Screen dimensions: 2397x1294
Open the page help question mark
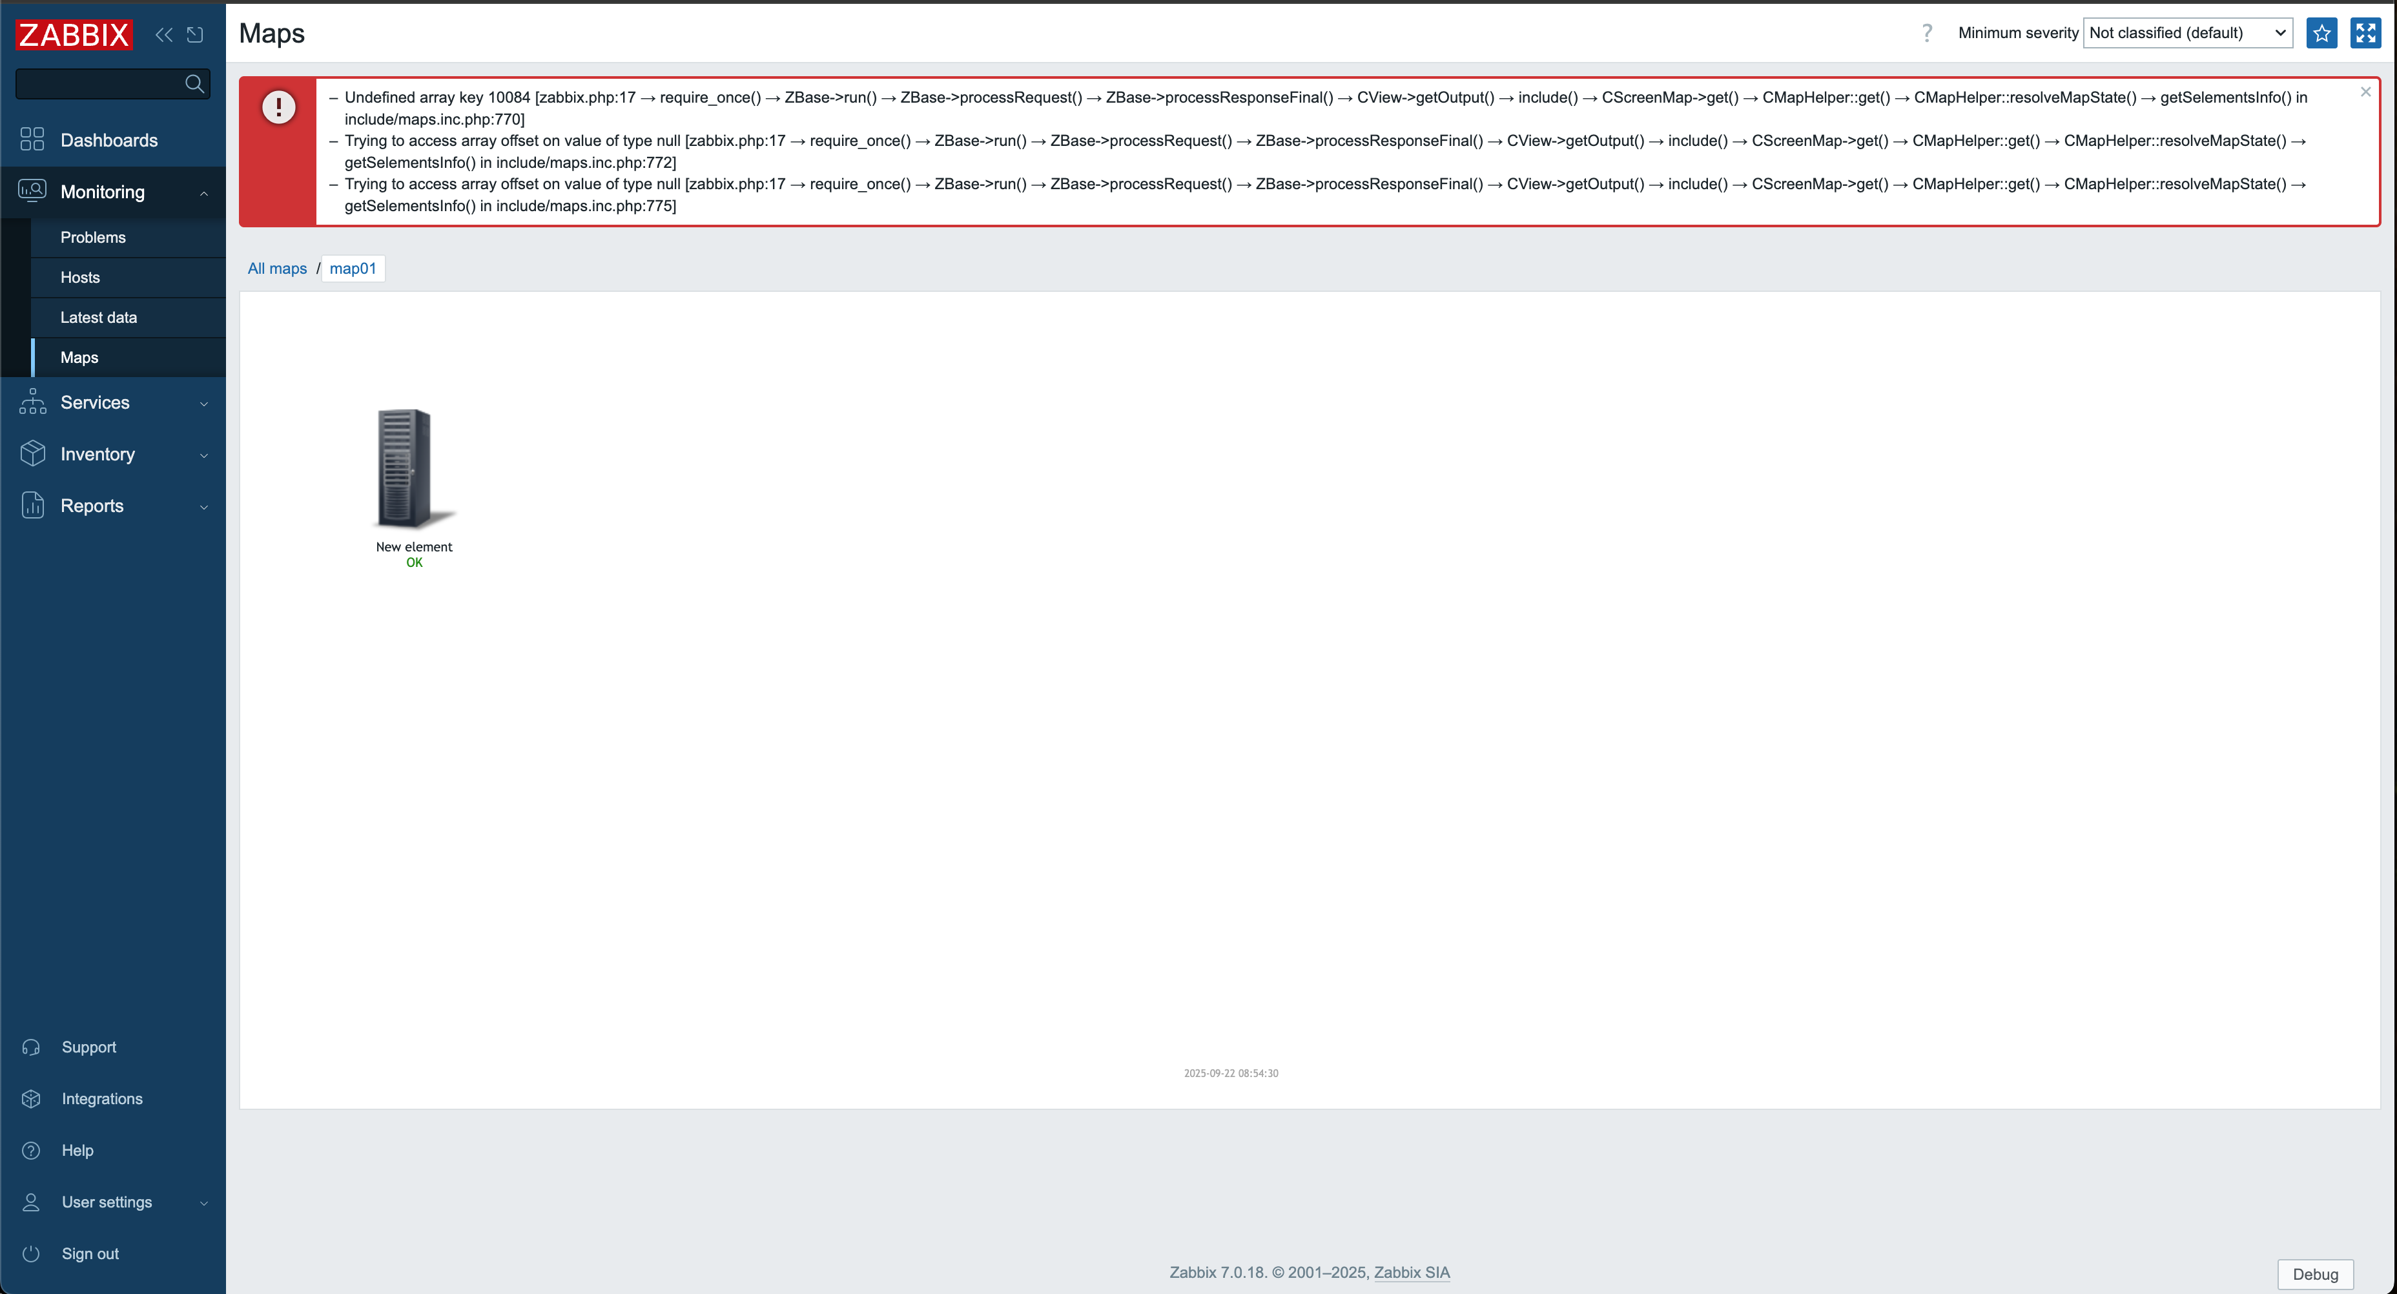(1927, 32)
